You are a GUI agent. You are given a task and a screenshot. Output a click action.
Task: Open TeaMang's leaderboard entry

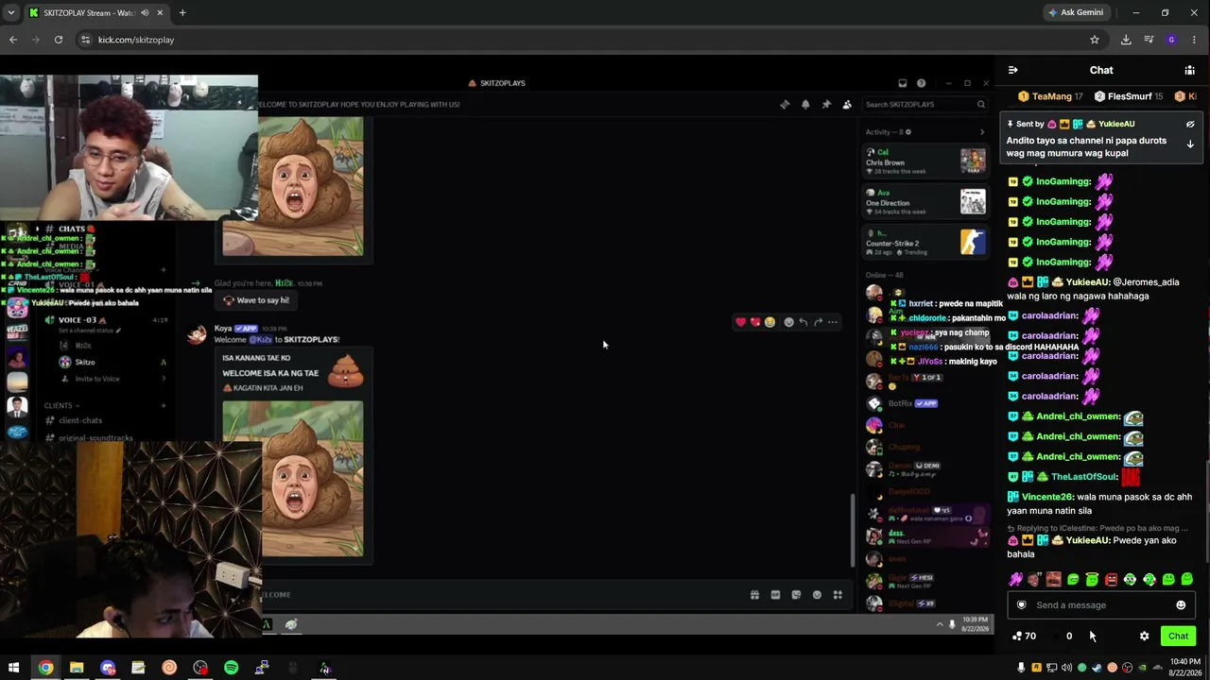pyautogui.click(x=1050, y=96)
